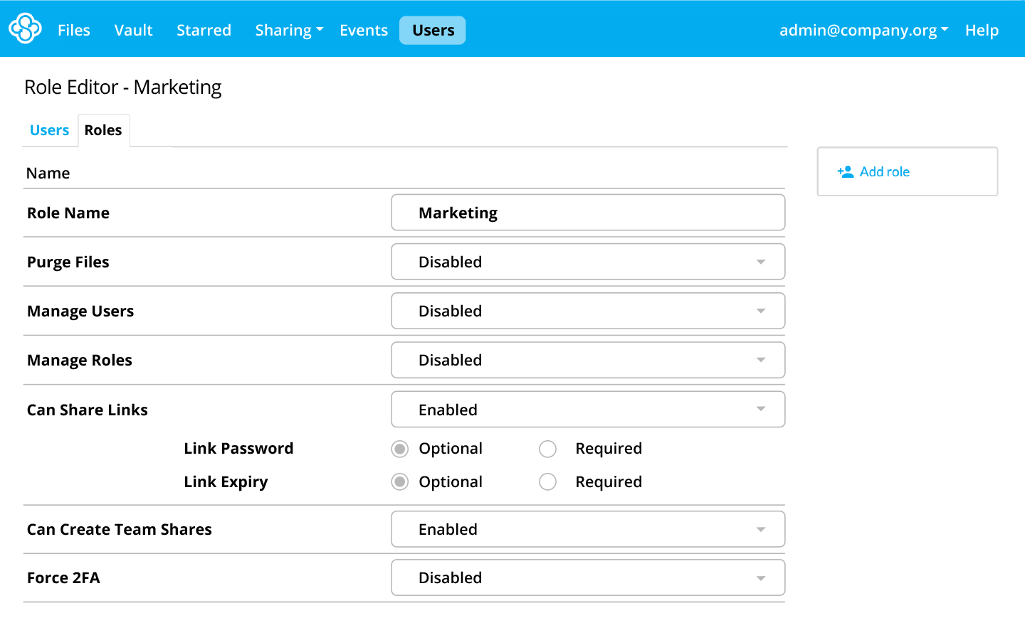Screen dimensions: 1025x618
Task: Open the admin@company.org account menu
Action: pos(864,30)
